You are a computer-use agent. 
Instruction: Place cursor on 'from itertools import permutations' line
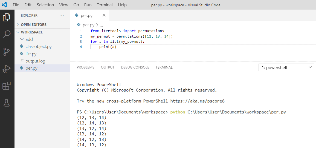coord(127,31)
